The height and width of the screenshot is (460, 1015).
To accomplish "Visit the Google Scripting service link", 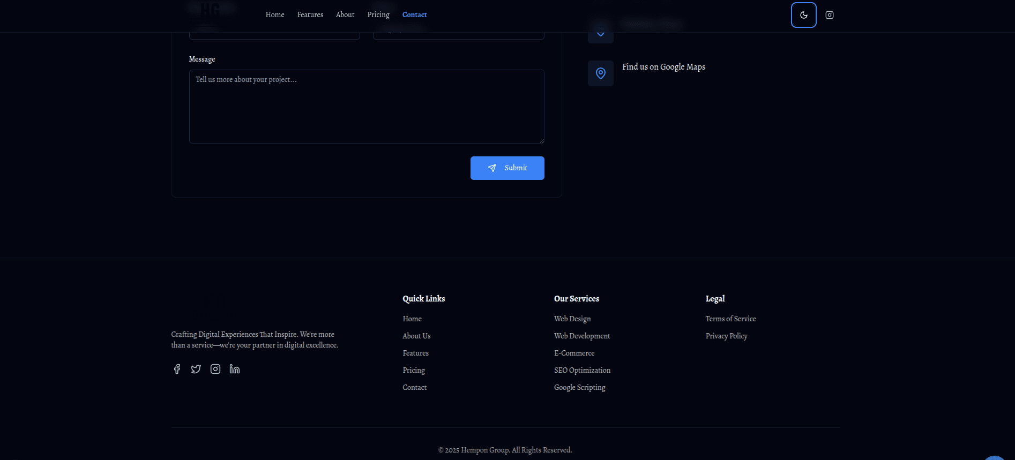I will tap(579, 388).
